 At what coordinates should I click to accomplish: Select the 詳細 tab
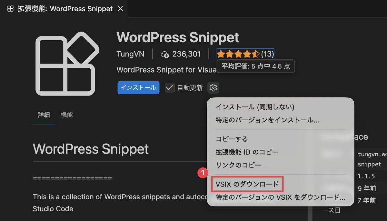point(44,115)
